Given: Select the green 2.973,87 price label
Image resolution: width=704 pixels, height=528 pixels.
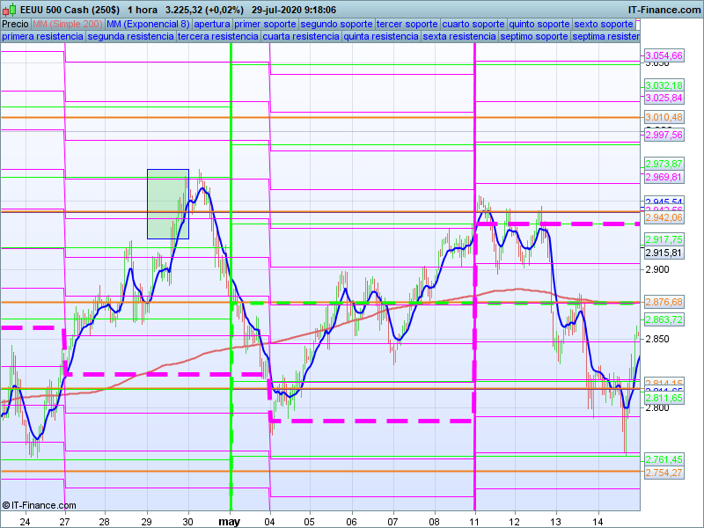Looking at the screenshot, I should click(664, 164).
